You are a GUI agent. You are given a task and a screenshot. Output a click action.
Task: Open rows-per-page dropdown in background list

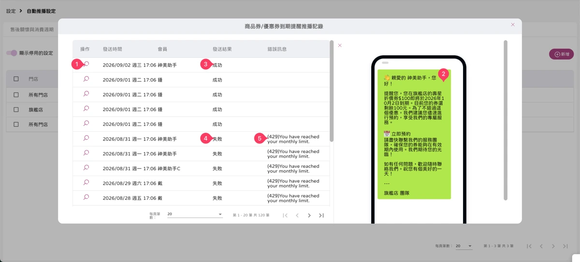click(464, 246)
